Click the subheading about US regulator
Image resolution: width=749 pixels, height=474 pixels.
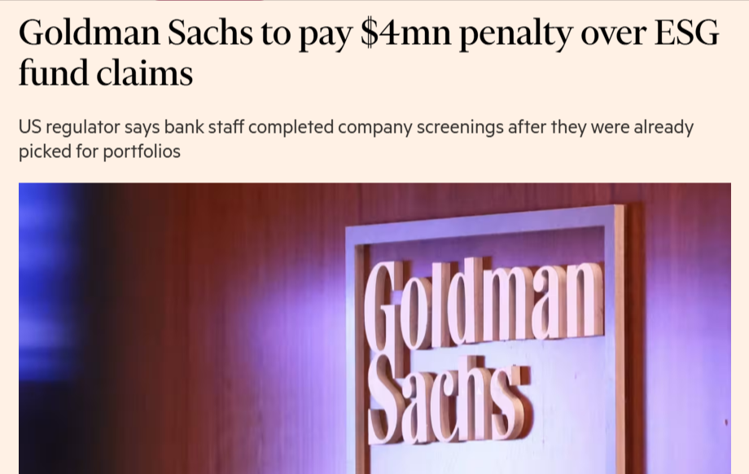(x=356, y=138)
